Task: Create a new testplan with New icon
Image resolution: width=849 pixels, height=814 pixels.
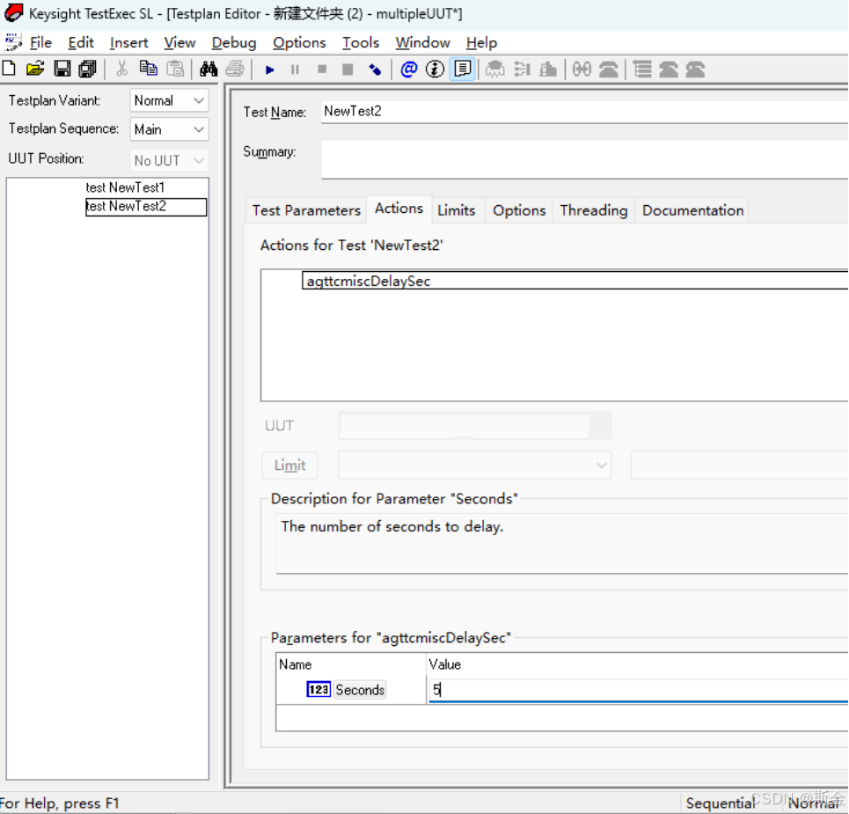Action: 9,69
